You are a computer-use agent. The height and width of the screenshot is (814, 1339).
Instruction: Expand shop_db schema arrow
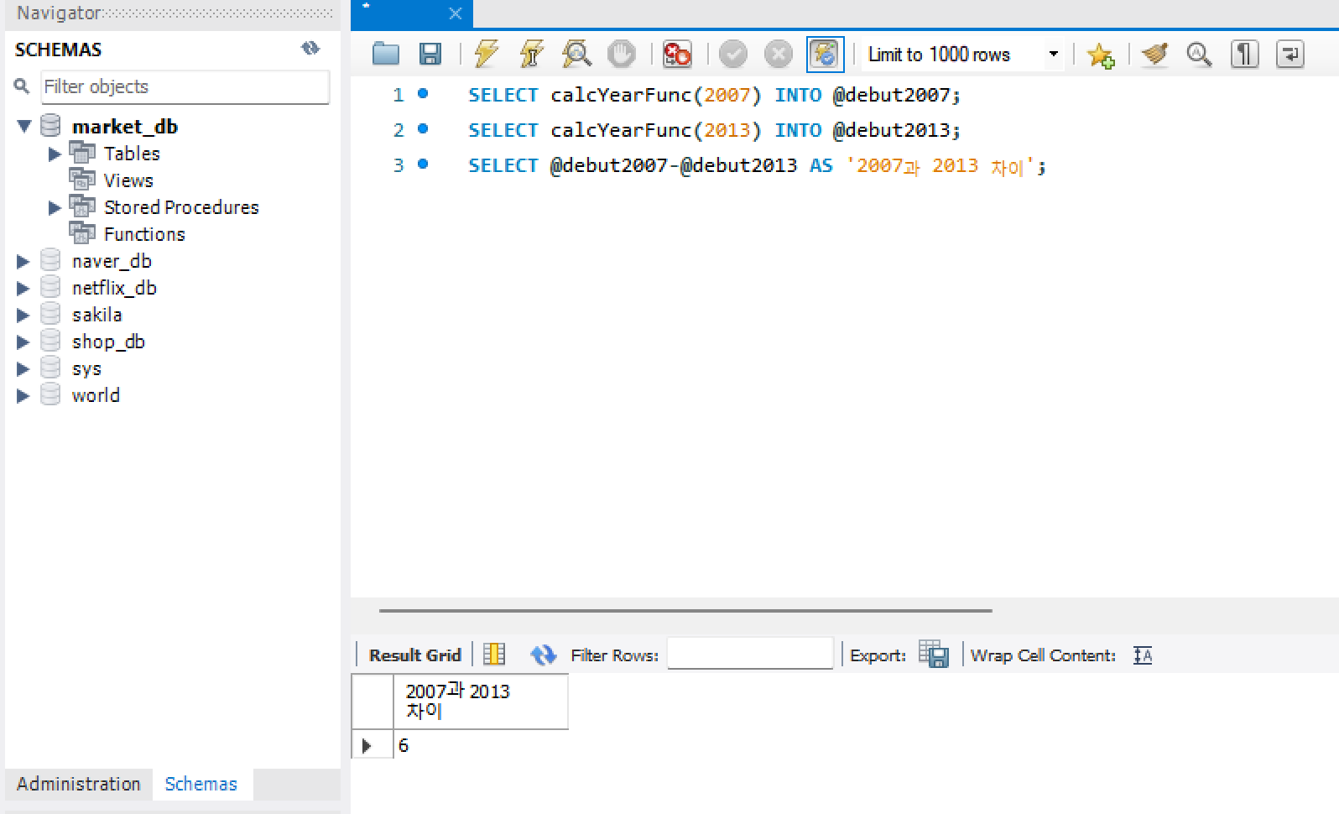pos(23,342)
